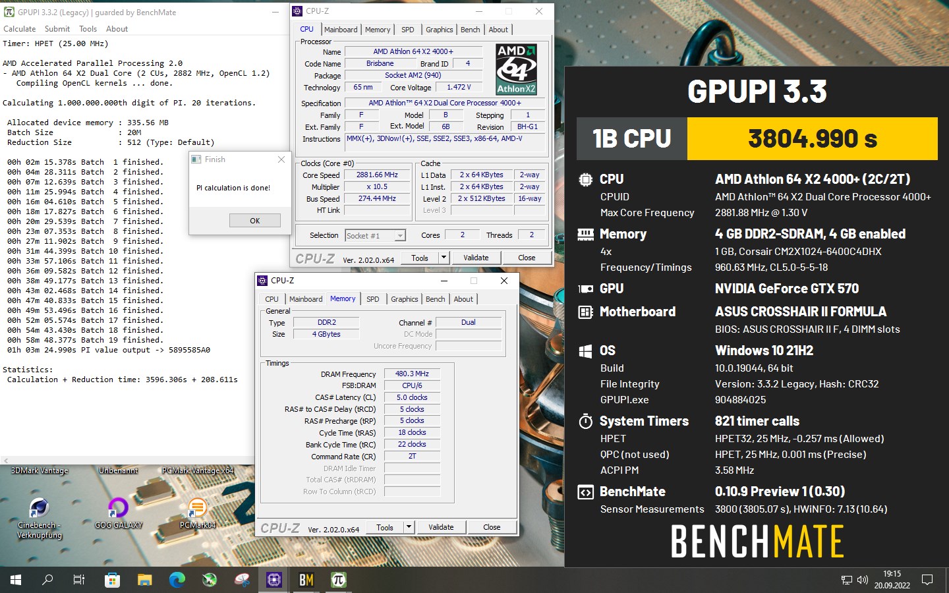The width and height of the screenshot is (949, 593).
Task: Open the notification center icon
Action: pyautogui.click(x=927, y=580)
